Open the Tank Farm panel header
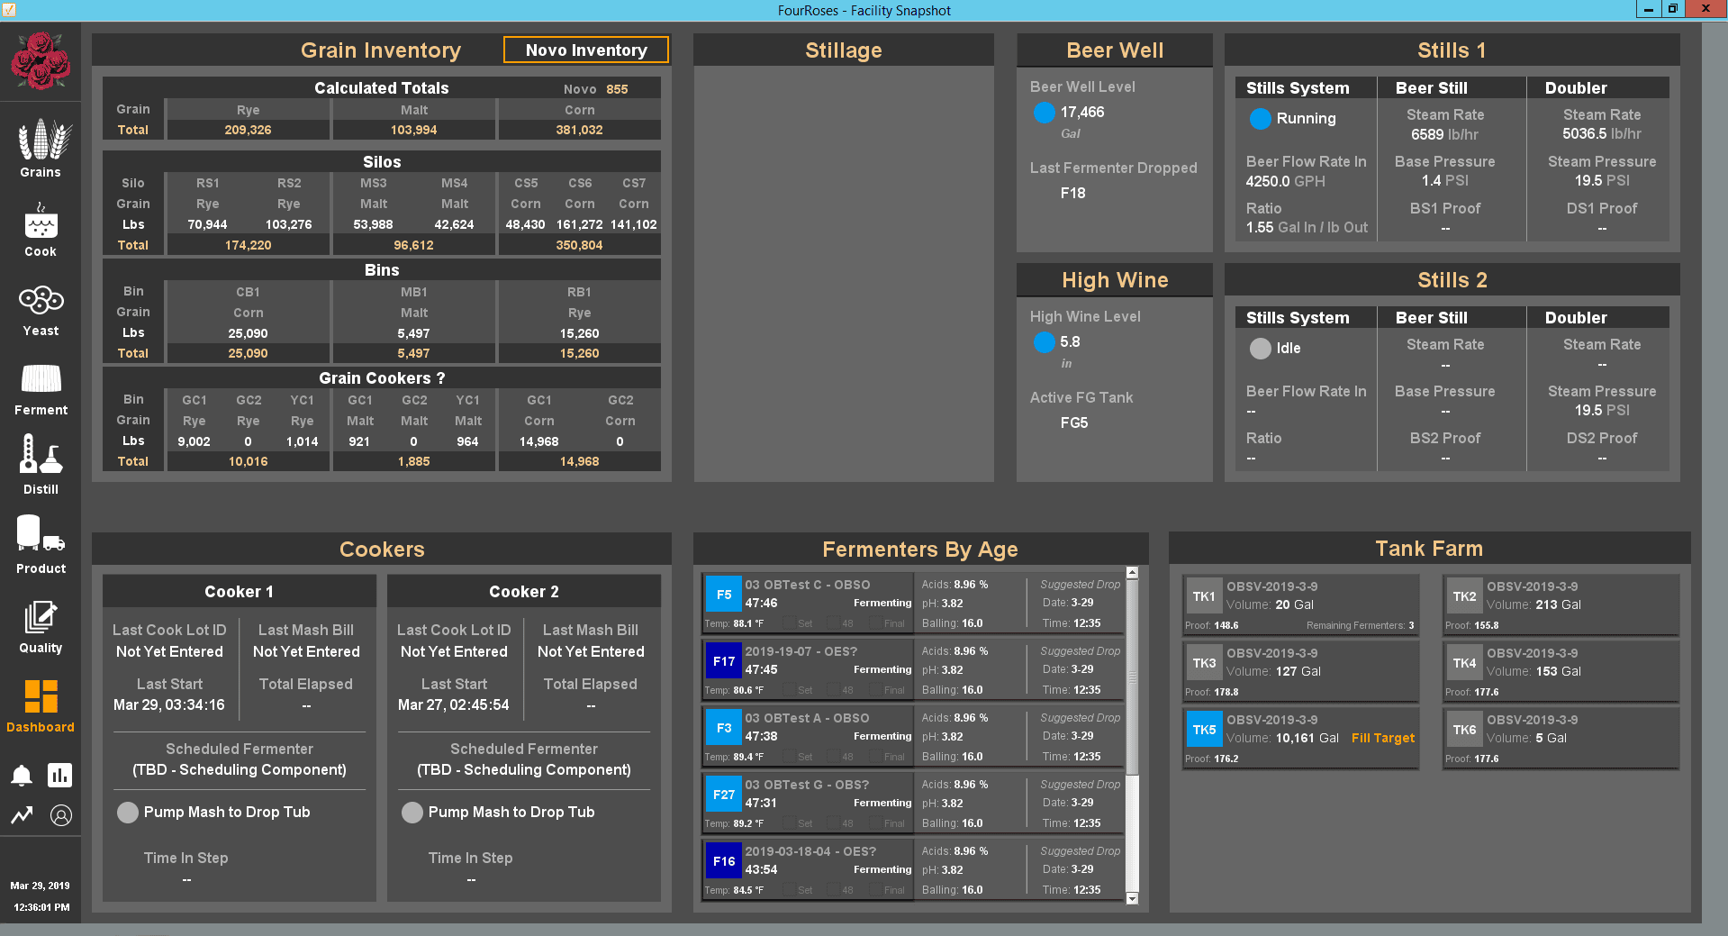Screen dimensions: 1728x936 tap(1429, 549)
